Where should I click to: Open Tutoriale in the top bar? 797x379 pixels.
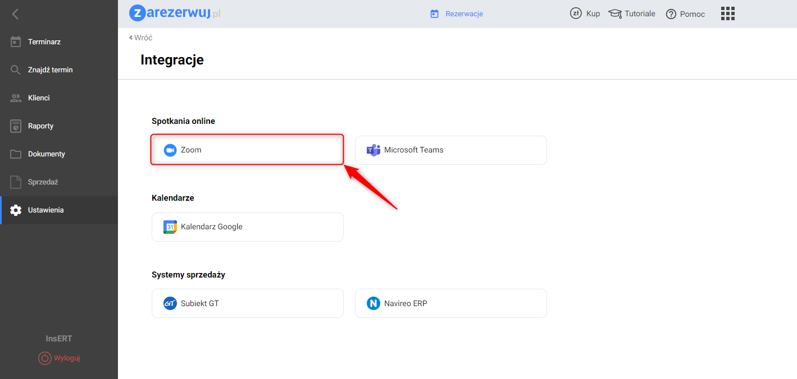pos(632,13)
